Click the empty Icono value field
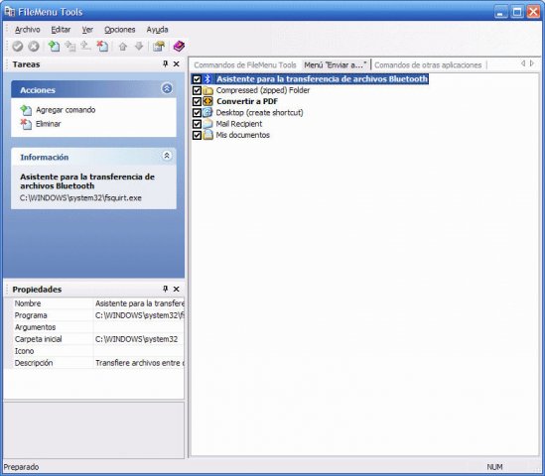This screenshot has width=545, height=476. tap(139, 351)
